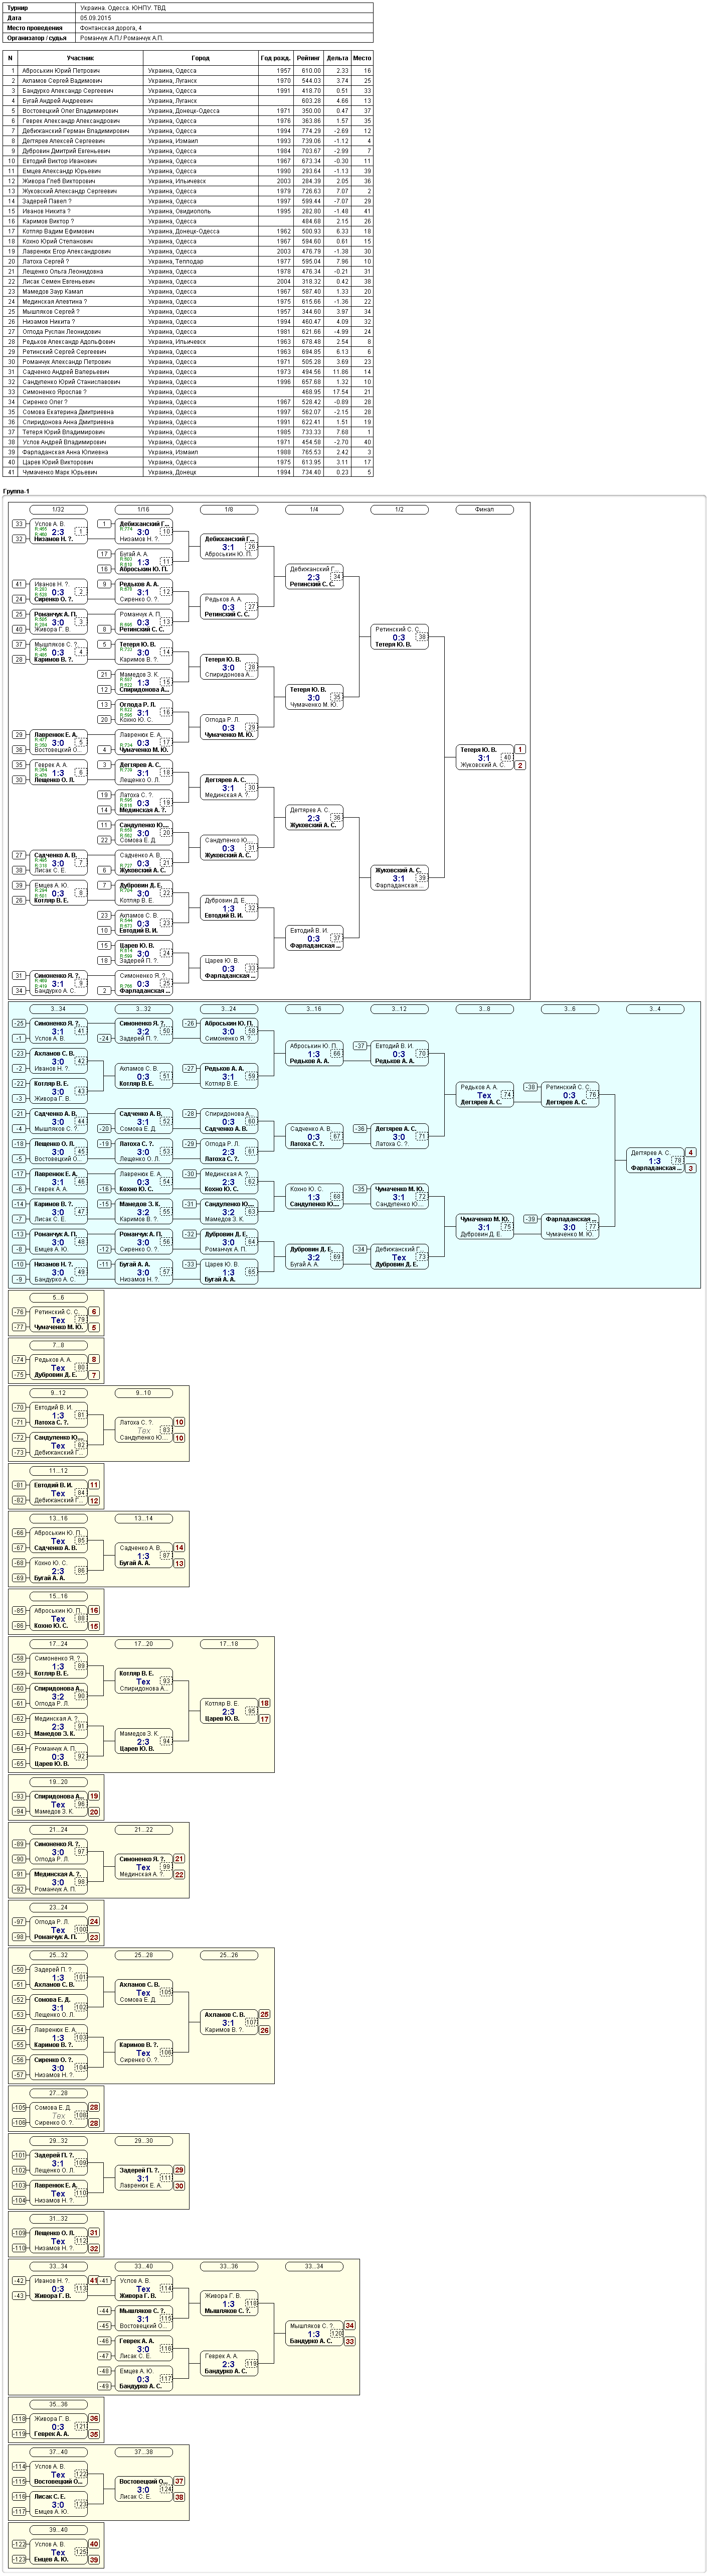Click the rating value '765.53'
The width and height of the screenshot is (711, 2576).
pos(310,451)
